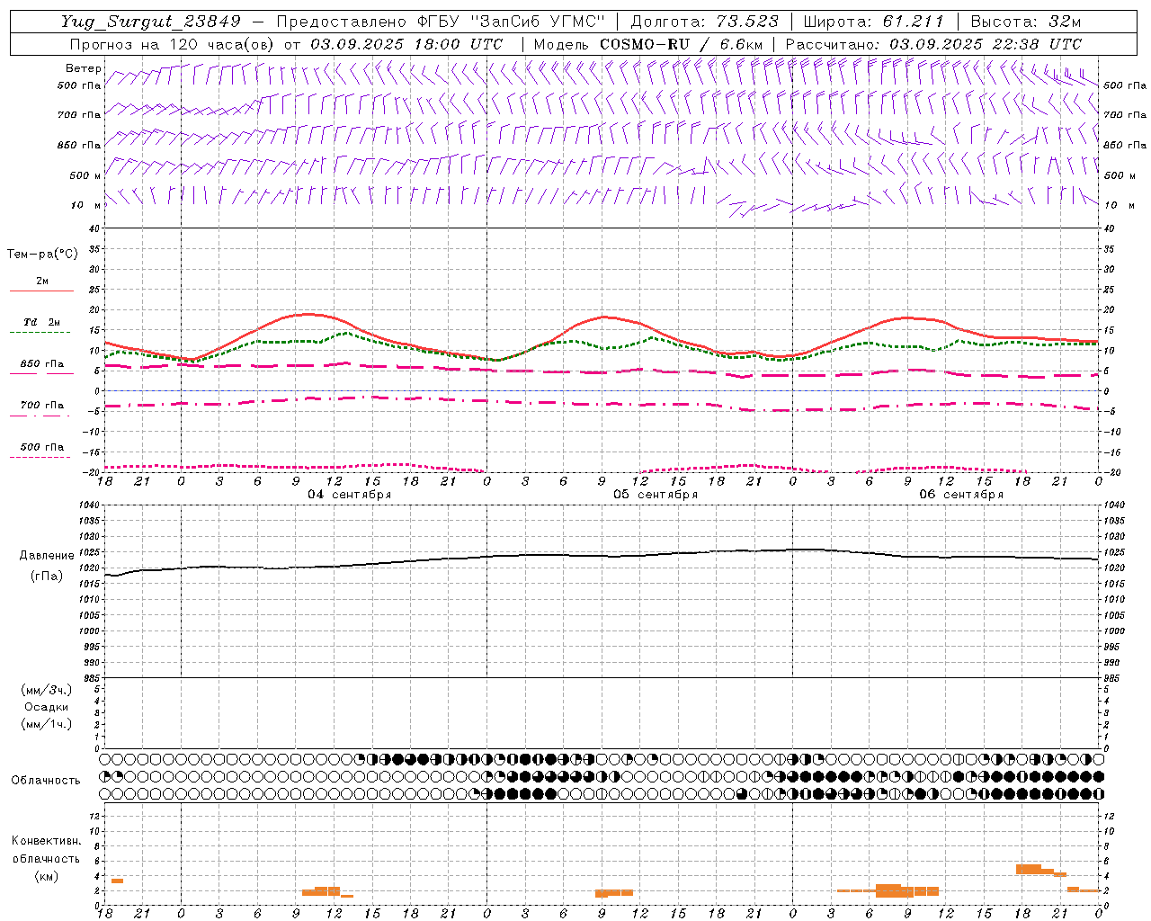
Task: Click the 06 сентября date label
Action: coord(961,495)
